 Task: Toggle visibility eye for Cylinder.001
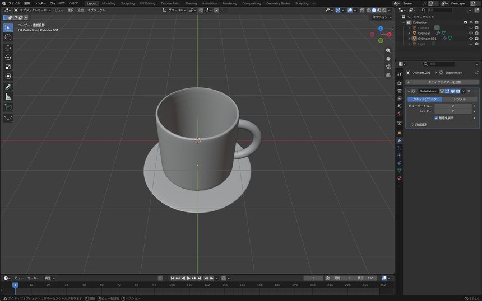coord(471,39)
